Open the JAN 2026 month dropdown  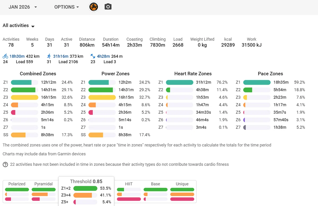23,7
